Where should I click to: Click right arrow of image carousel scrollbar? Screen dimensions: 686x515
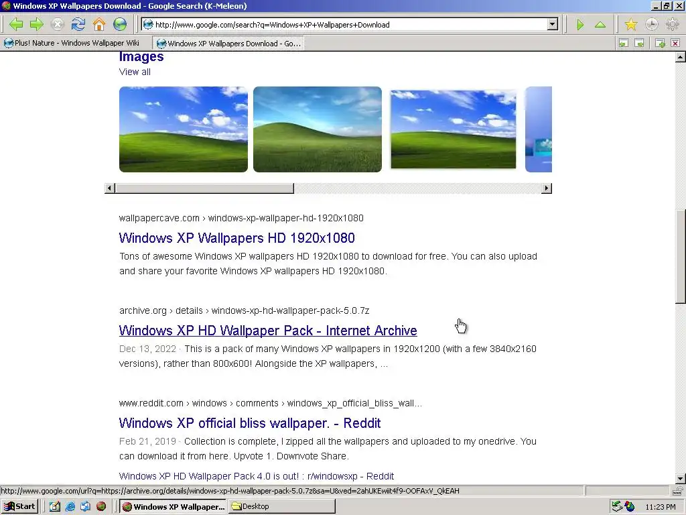[547, 188]
